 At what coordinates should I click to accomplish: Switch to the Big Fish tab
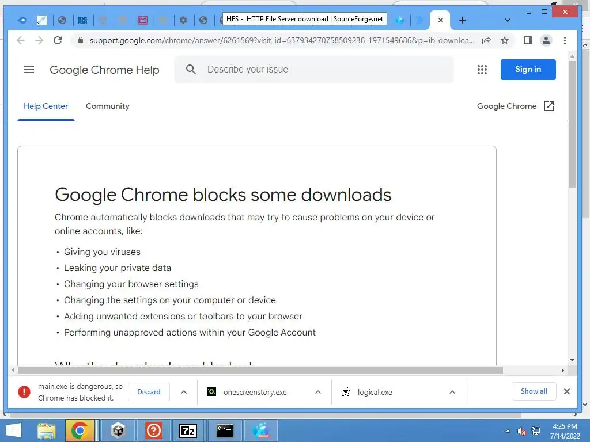tap(82, 20)
